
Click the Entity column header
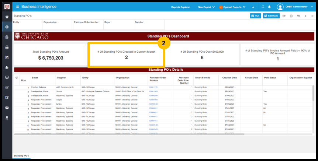coord(85,78)
